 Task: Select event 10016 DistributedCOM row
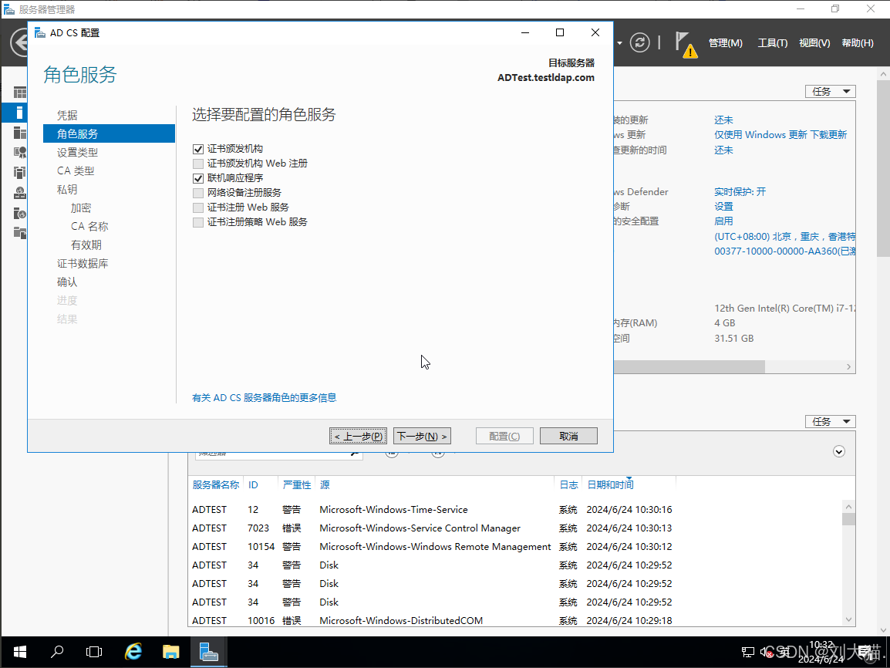coord(514,619)
